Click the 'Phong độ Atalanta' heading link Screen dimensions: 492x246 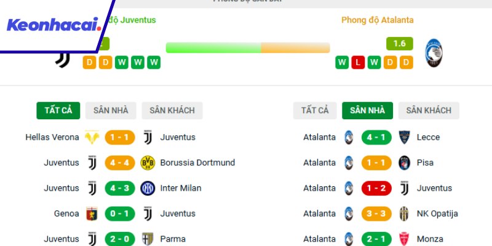tap(378, 20)
